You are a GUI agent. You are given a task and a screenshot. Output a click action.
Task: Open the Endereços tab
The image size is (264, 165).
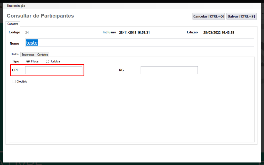[x=28, y=54]
